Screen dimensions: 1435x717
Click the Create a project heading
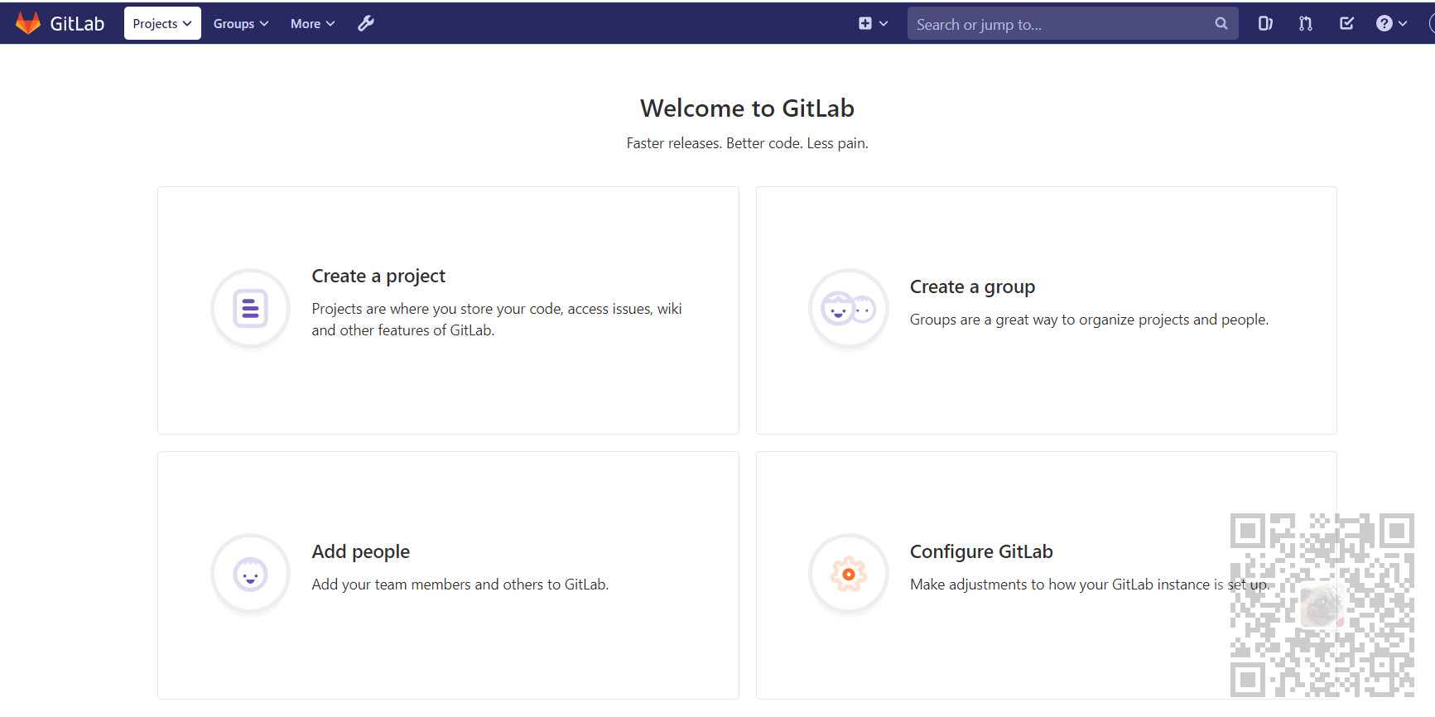click(x=378, y=276)
